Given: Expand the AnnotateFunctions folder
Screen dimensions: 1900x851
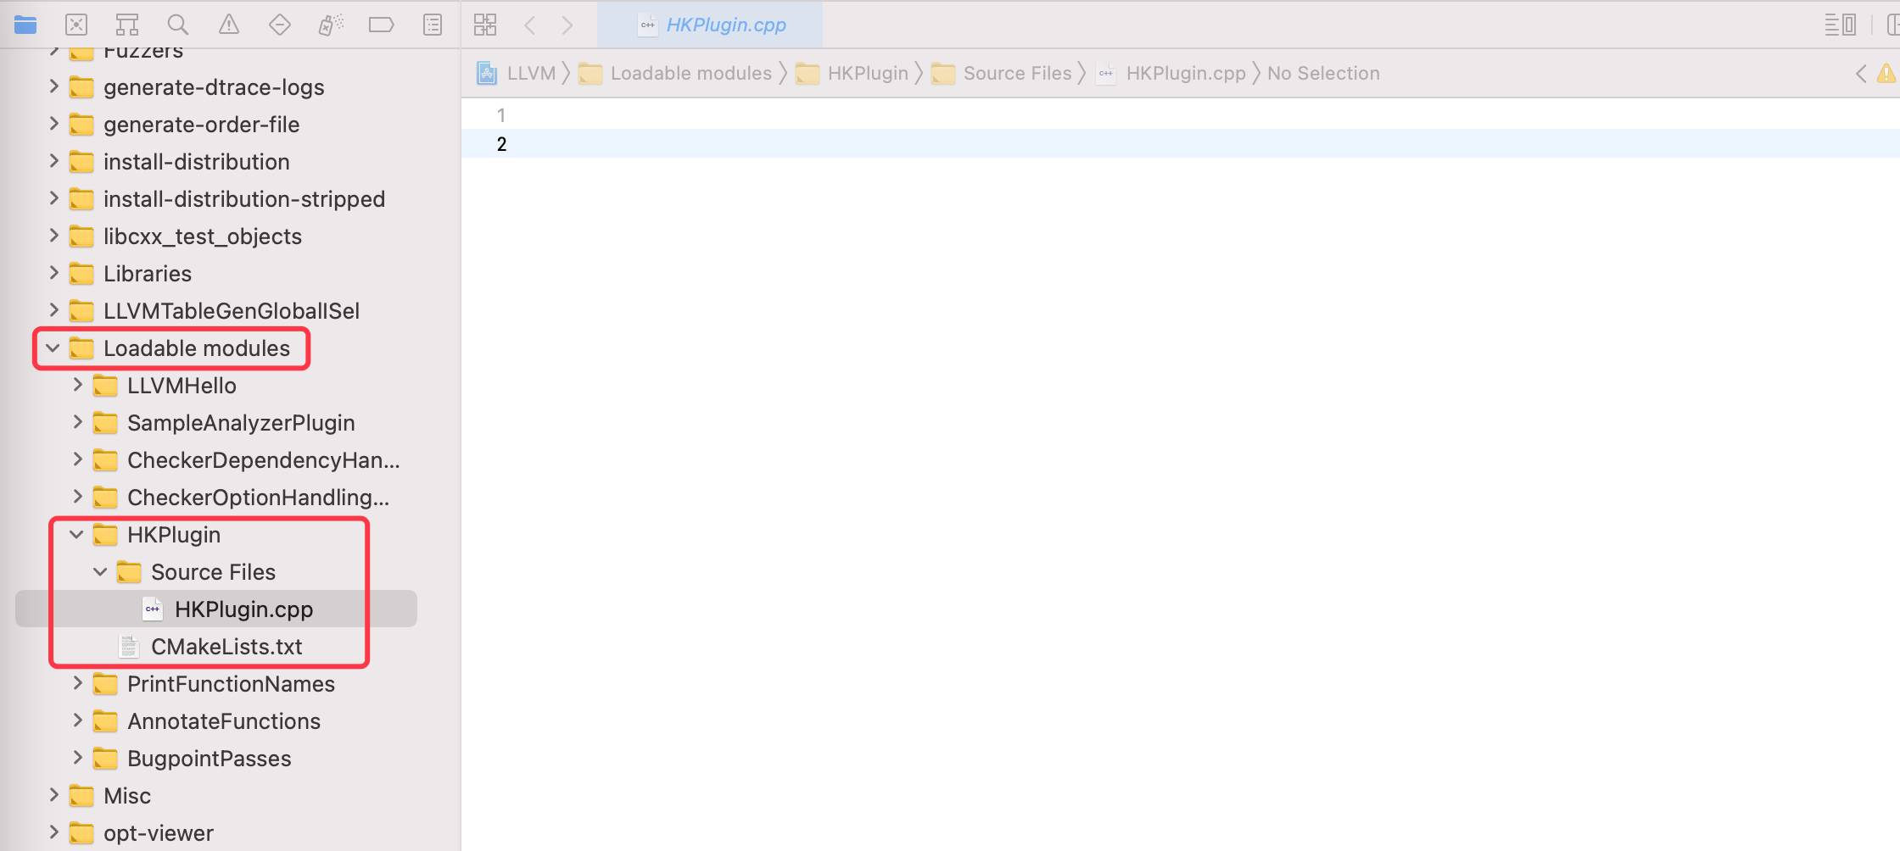Looking at the screenshot, I should pos(78,720).
